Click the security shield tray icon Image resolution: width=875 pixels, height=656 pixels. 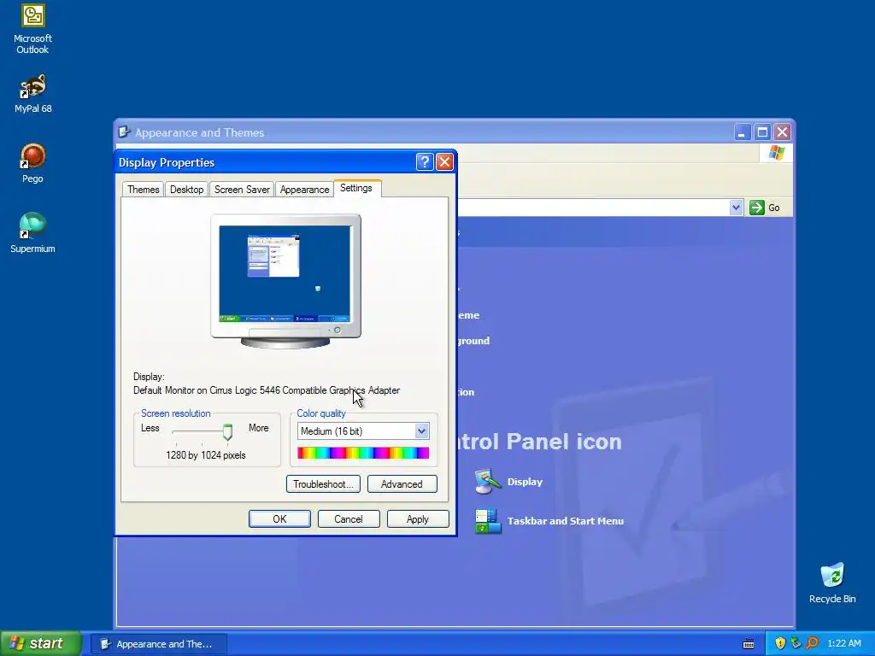click(780, 643)
